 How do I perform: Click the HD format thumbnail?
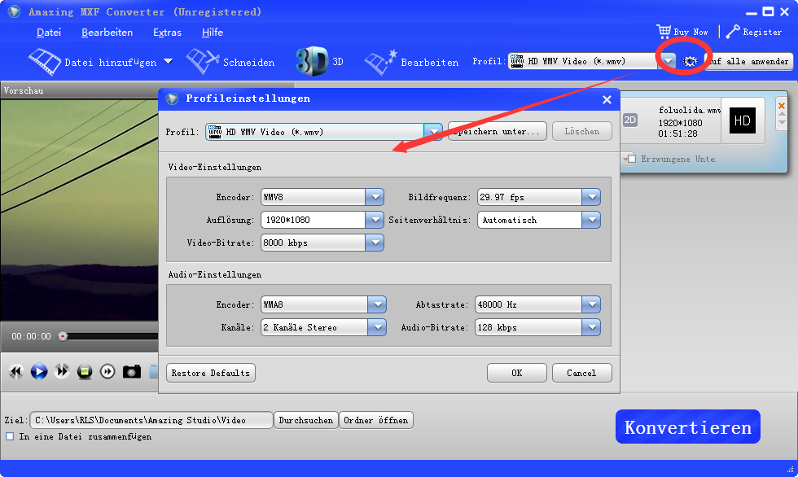pos(743,120)
